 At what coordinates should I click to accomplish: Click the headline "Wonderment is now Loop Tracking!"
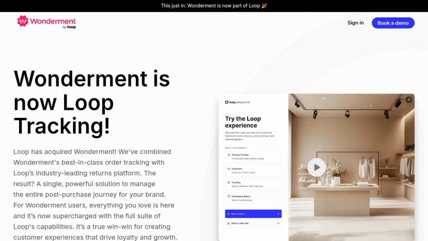92,102
